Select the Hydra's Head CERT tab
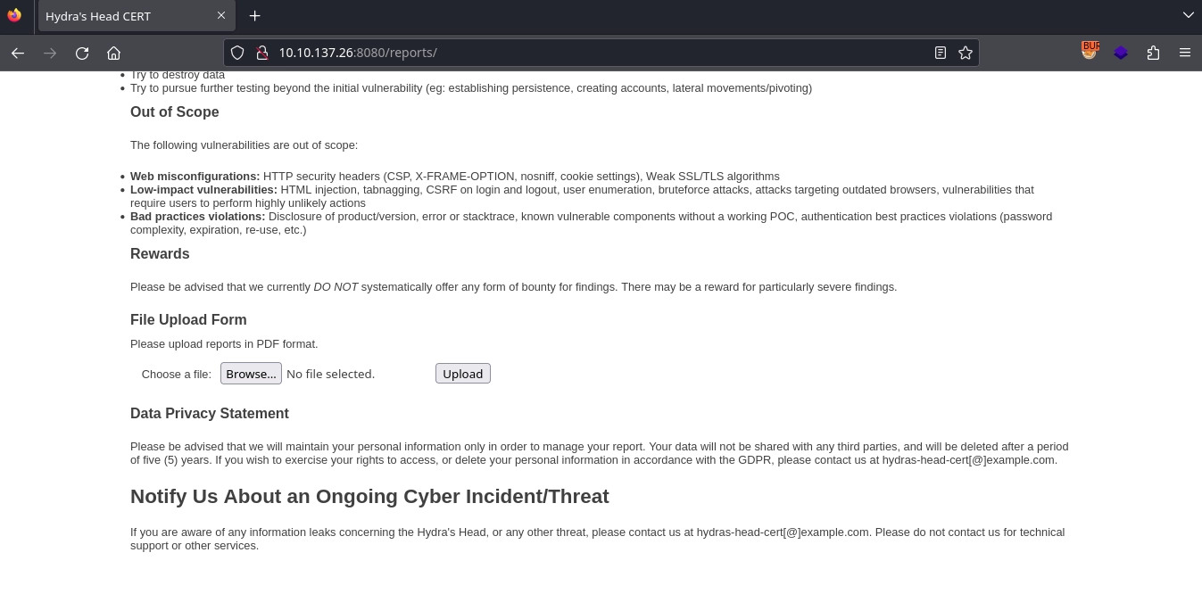 [x=125, y=15]
